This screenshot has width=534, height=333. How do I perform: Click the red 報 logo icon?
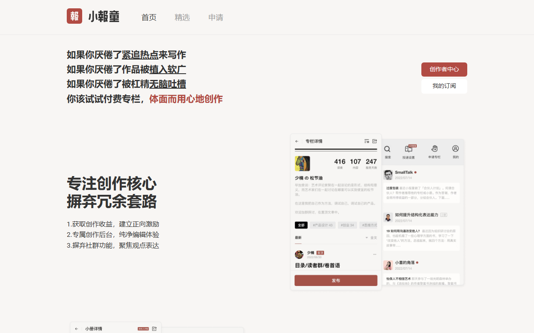[x=74, y=16]
